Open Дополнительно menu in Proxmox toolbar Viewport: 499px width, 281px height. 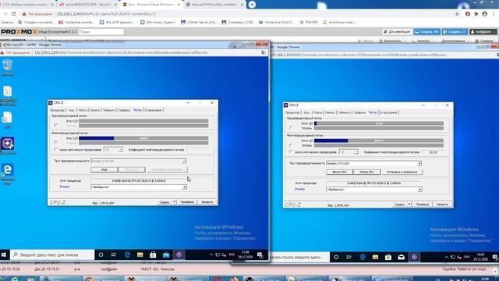click(453, 41)
